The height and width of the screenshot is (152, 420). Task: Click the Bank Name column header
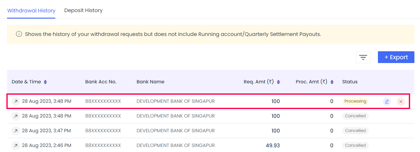(x=150, y=82)
